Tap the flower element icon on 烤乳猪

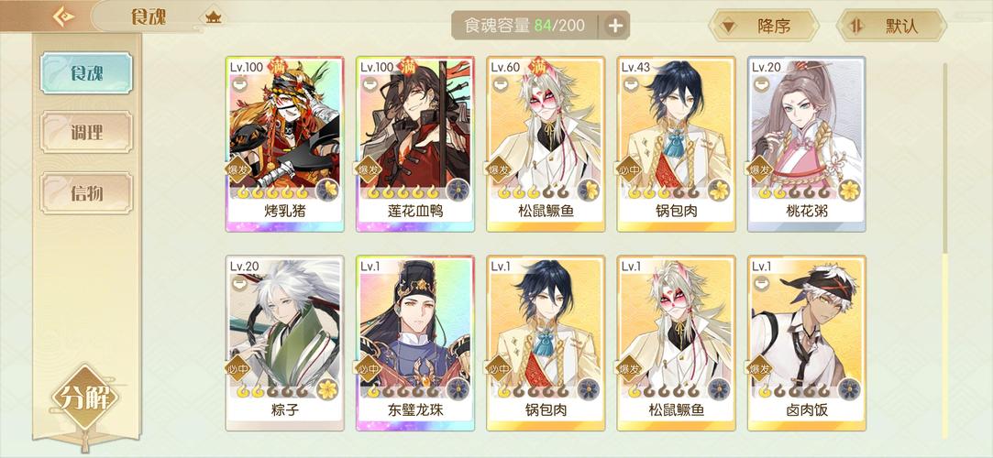click(x=327, y=189)
